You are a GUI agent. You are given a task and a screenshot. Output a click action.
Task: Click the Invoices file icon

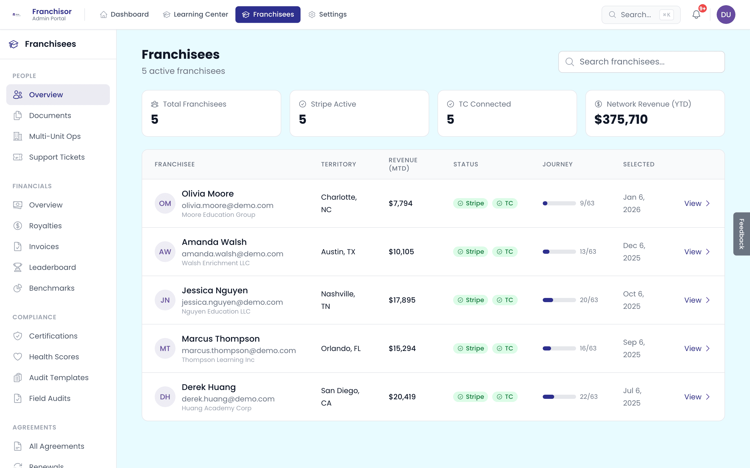(x=18, y=246)
